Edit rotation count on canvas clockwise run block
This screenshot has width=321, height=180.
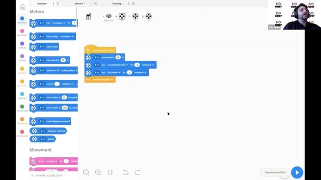129,72
